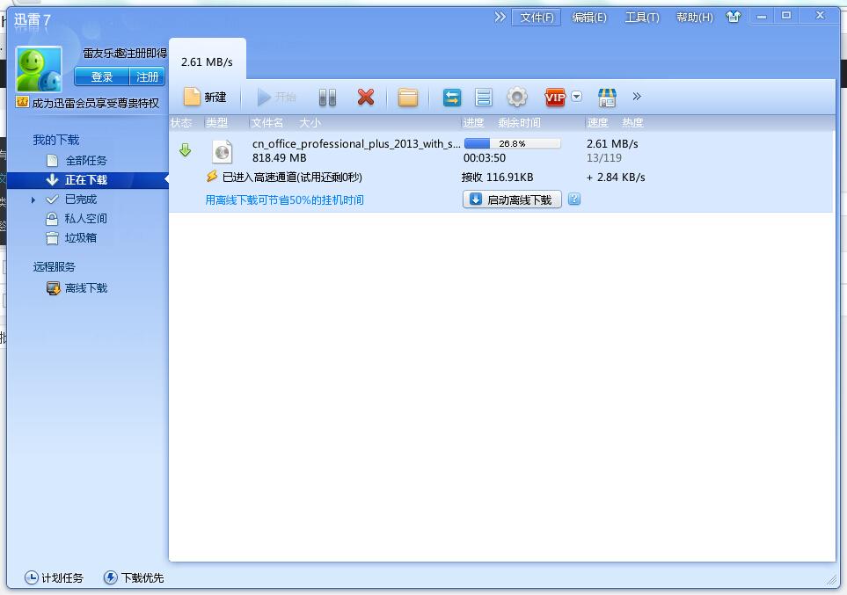
Task: Click the disc image file type icon
Action: [x=222, y=152]
